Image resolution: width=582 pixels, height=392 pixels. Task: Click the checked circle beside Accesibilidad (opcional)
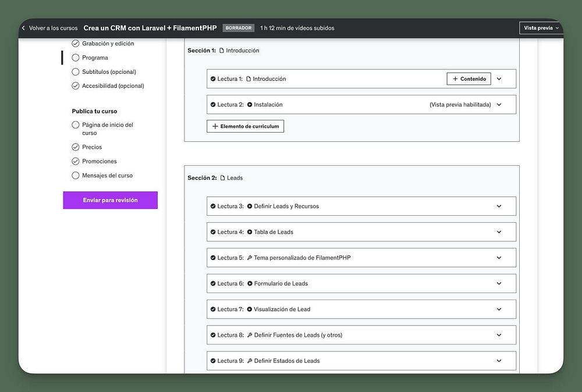click(75, 85)
